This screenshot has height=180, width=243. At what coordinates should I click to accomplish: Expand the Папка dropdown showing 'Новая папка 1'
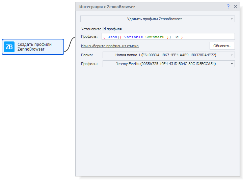point(165,55)
